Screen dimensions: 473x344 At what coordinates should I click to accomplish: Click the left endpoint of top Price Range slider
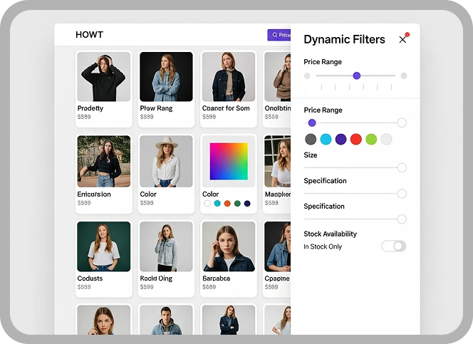(307, 75)
